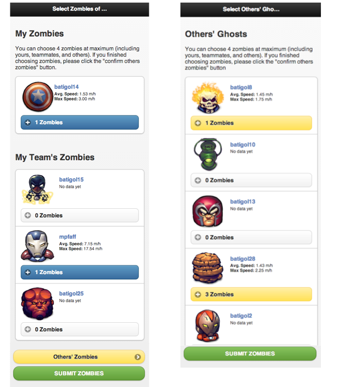Click SUBMIT ZOMBIES on the Others' Ghosts screen

(x=250, y=354)
